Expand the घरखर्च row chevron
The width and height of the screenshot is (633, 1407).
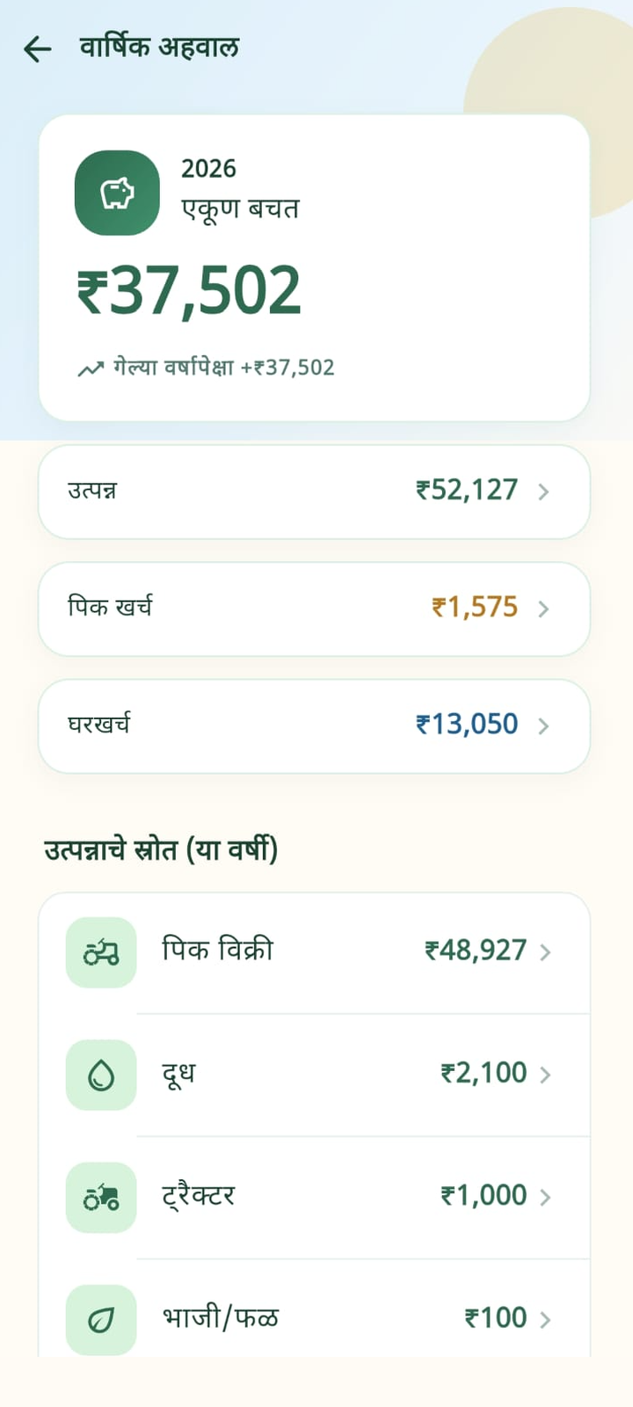click(x=543, y=725)
